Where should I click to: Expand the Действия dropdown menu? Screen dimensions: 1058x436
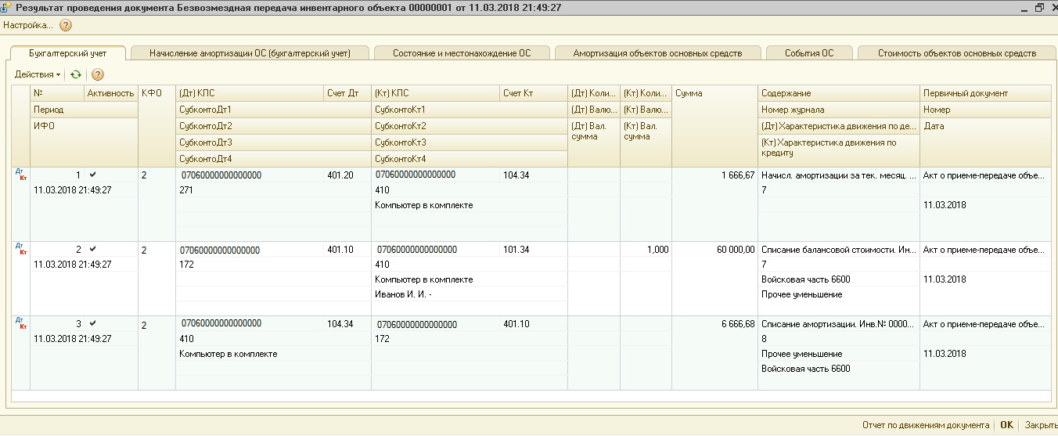point(38,74)
